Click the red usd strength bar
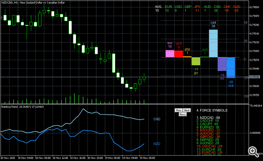The width and height of the screenshot is (263, 161). (178, 54)
